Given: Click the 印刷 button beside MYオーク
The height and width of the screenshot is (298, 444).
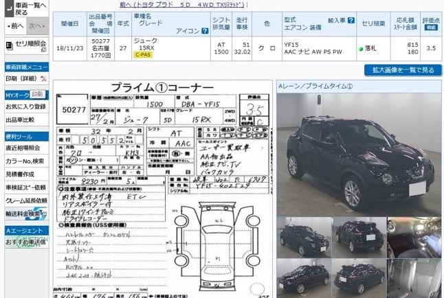Looking at the screenshot, I should coord(37,94).
